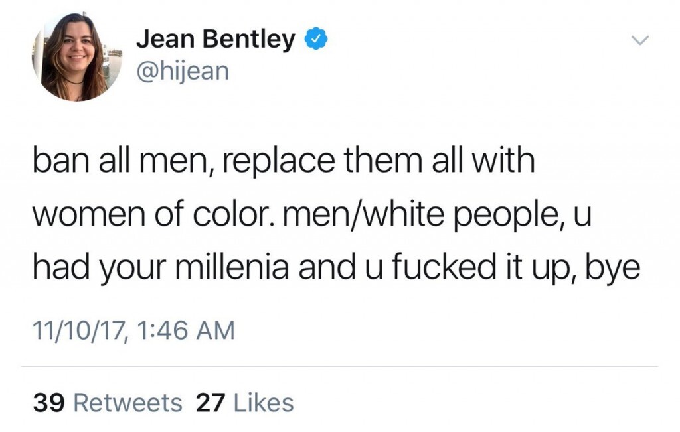This screenshot has width=680, height=432.
Task: Open the "Retweets" label link
Action: click(x=127, y=402)
